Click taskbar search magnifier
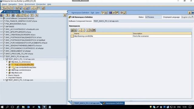The image size is (194, 109). tap(7, 107)
